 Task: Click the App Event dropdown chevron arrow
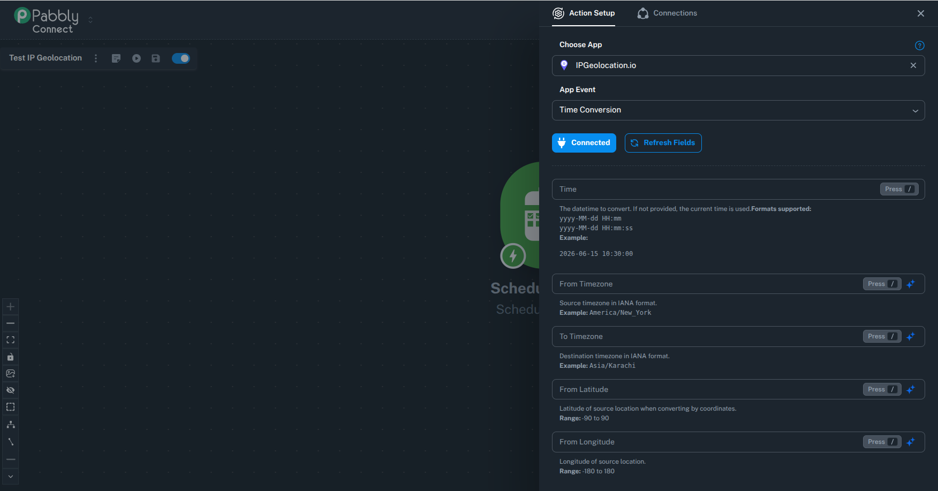coord(916,111)
